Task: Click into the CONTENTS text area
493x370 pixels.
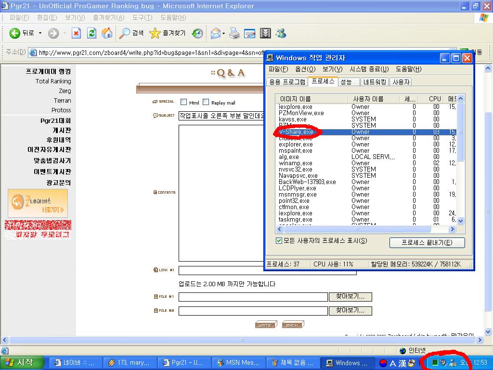Action: coord(221,193)
